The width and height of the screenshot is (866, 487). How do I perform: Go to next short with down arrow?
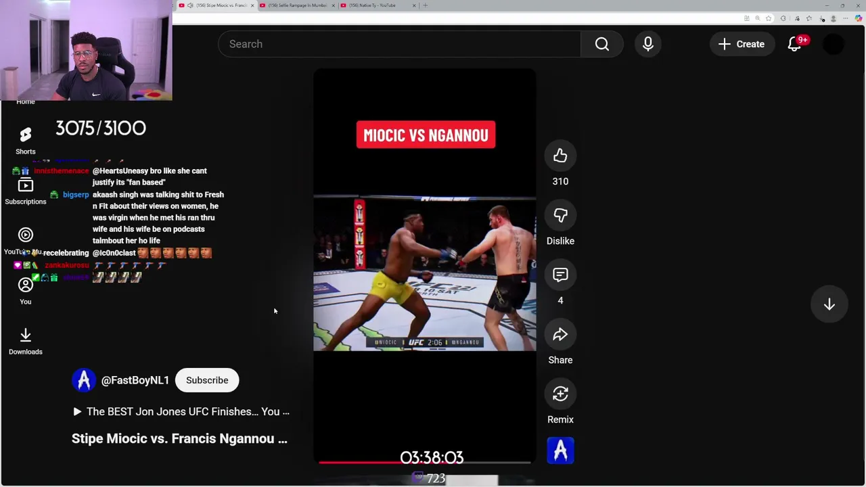[x=829, y=304]
